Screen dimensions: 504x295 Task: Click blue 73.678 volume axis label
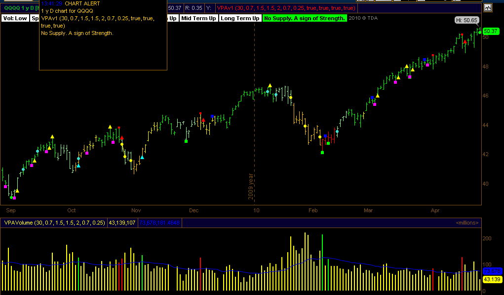[492, 271]
